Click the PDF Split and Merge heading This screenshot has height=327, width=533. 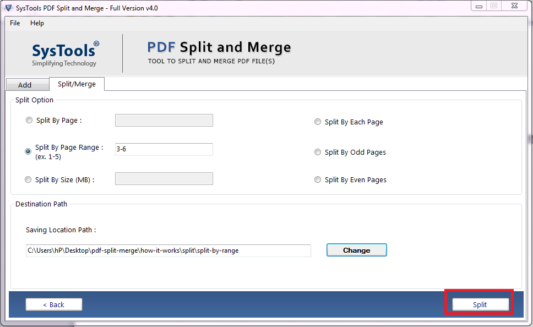(219, 47)
